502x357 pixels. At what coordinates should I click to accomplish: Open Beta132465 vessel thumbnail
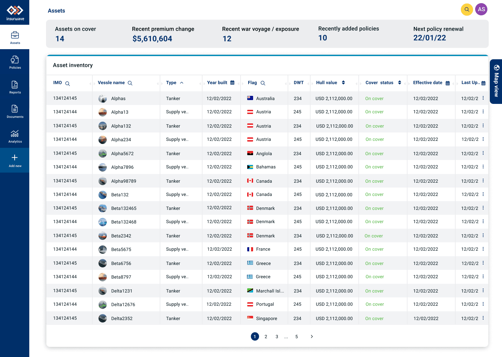[102, 208]
